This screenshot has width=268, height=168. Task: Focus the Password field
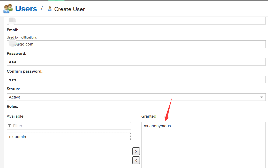point(136,62)
